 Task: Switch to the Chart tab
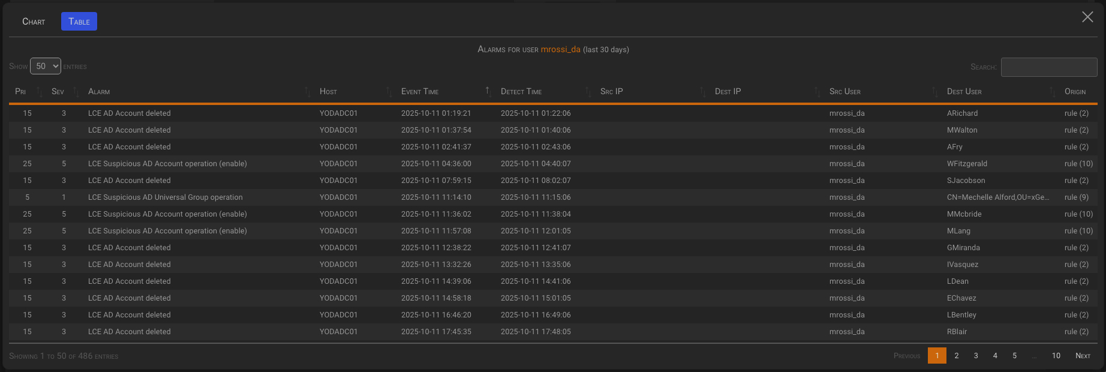(34, 22)
